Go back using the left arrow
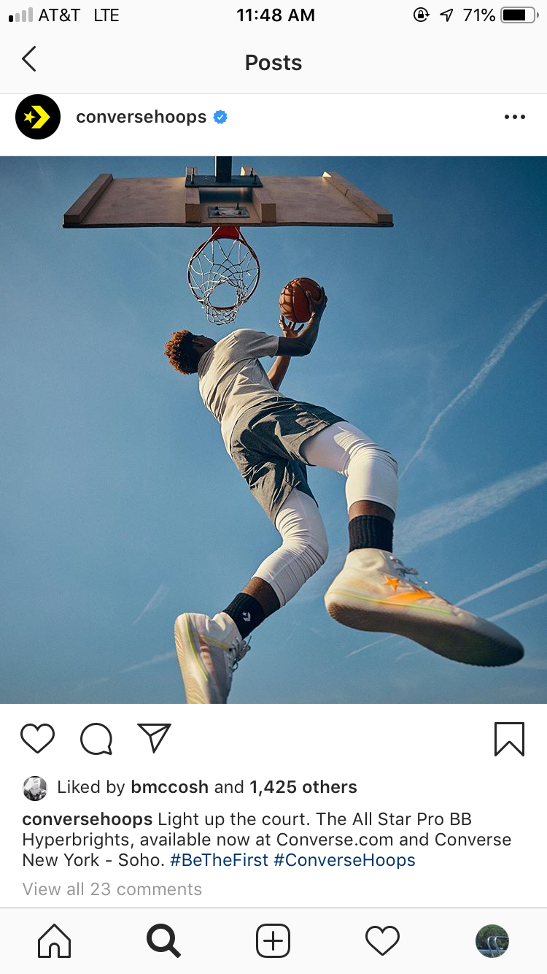Image resolution: width=547 pixels, height=974 pixels. pos(29,59)
